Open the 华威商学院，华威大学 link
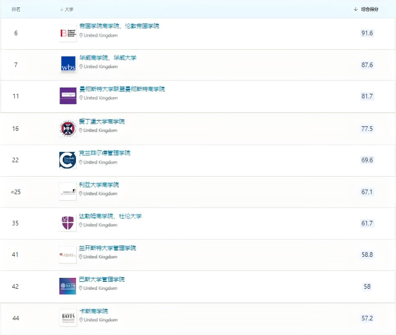This screenshot has height=335, width=396. (108, 58)
